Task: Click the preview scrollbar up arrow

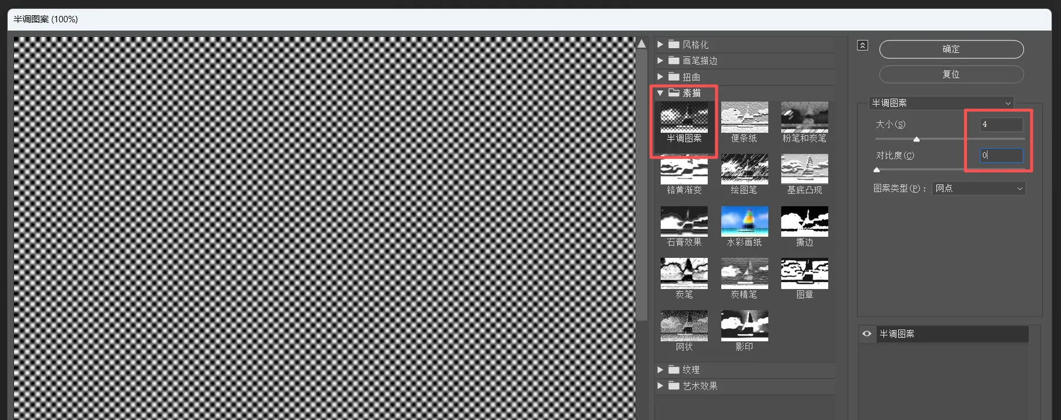Action: tap(642, 43)
